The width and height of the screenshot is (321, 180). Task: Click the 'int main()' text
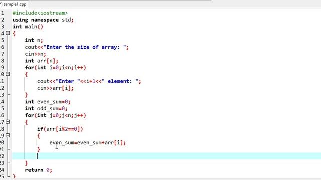click(x=28, y=27)
